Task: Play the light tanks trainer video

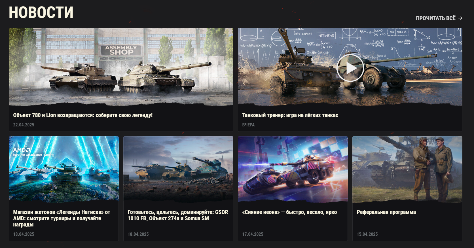Action: click(350, 68)
